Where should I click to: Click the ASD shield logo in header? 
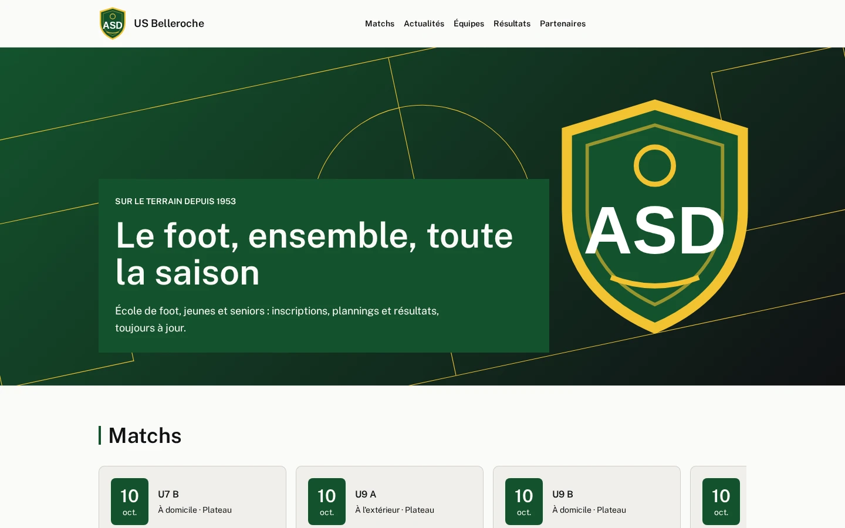pos(113,23)
